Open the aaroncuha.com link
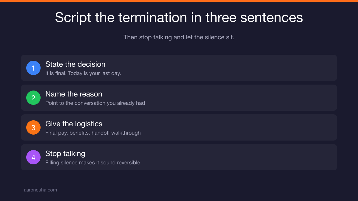Screen dimensions: 358x201 click(40, 190)
